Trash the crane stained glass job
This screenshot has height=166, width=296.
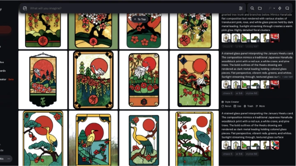coord(248,106)
